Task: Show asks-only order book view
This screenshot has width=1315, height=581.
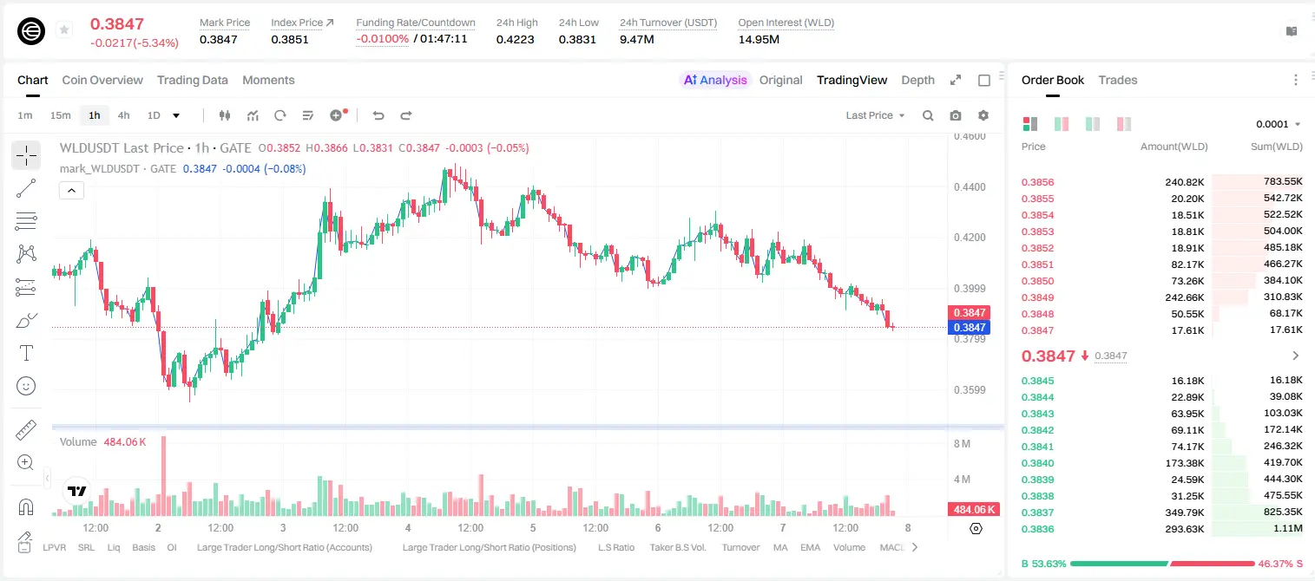Action: click(1124, 124)
